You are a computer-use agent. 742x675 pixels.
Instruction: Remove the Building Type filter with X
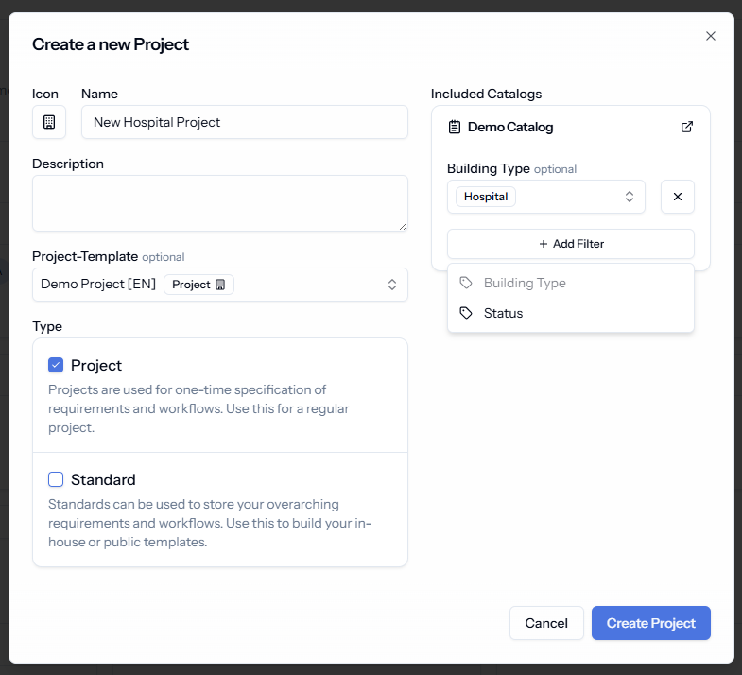(678, 197)
